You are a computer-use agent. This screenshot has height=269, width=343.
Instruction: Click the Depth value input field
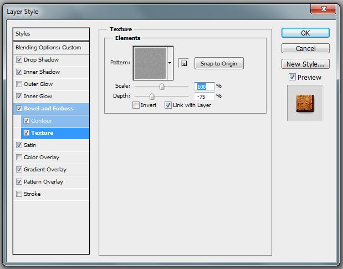tap(203, 97)
